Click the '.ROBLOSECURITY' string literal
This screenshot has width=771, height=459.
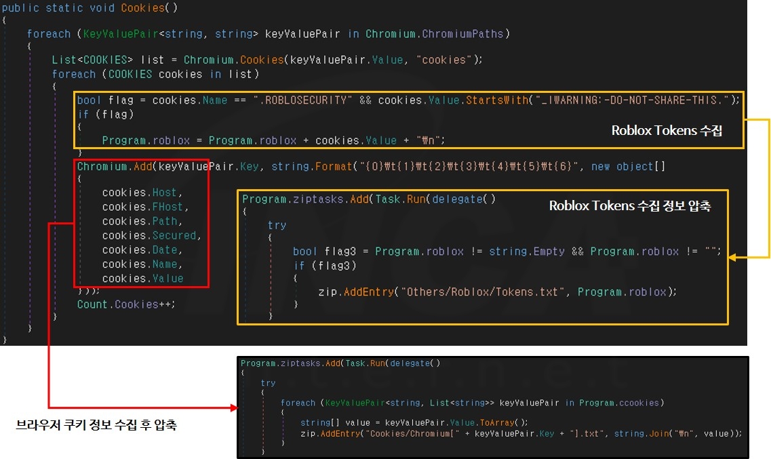[303, 100]
